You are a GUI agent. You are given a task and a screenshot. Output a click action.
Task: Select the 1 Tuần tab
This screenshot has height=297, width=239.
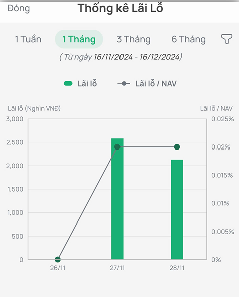click(x=28, y=39)
